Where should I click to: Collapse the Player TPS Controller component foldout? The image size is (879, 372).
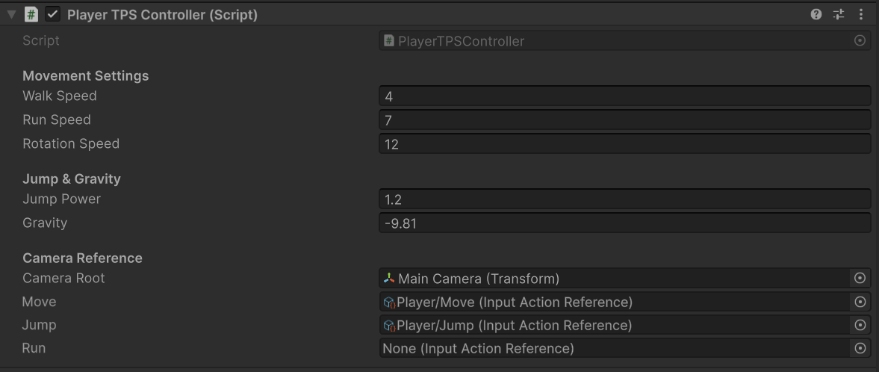pos(12,14)
